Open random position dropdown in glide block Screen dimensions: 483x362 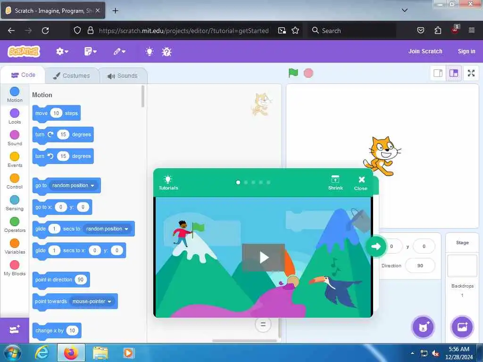[x=107, y=229]
